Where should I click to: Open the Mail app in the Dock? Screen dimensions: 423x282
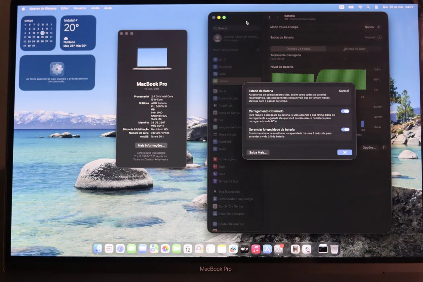[143, 249]
